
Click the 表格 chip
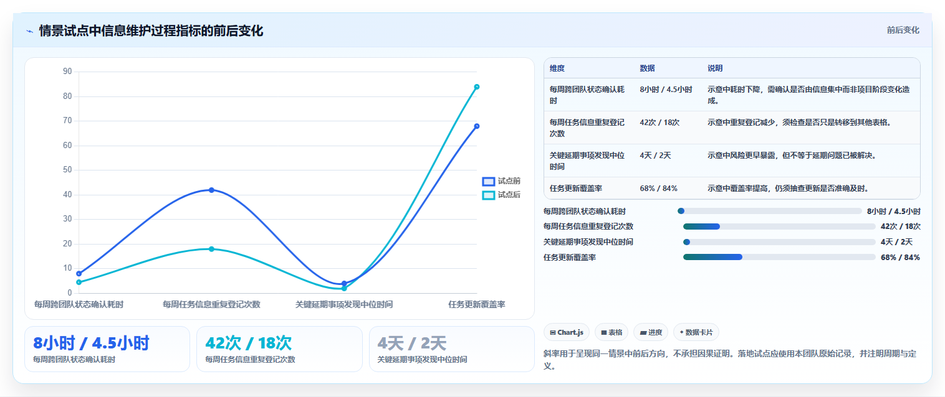click(611, 332)
